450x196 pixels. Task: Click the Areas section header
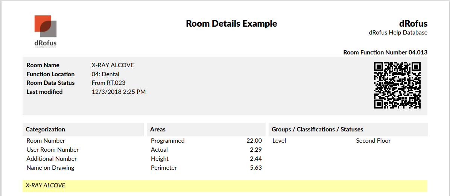[x=158, y=129]
